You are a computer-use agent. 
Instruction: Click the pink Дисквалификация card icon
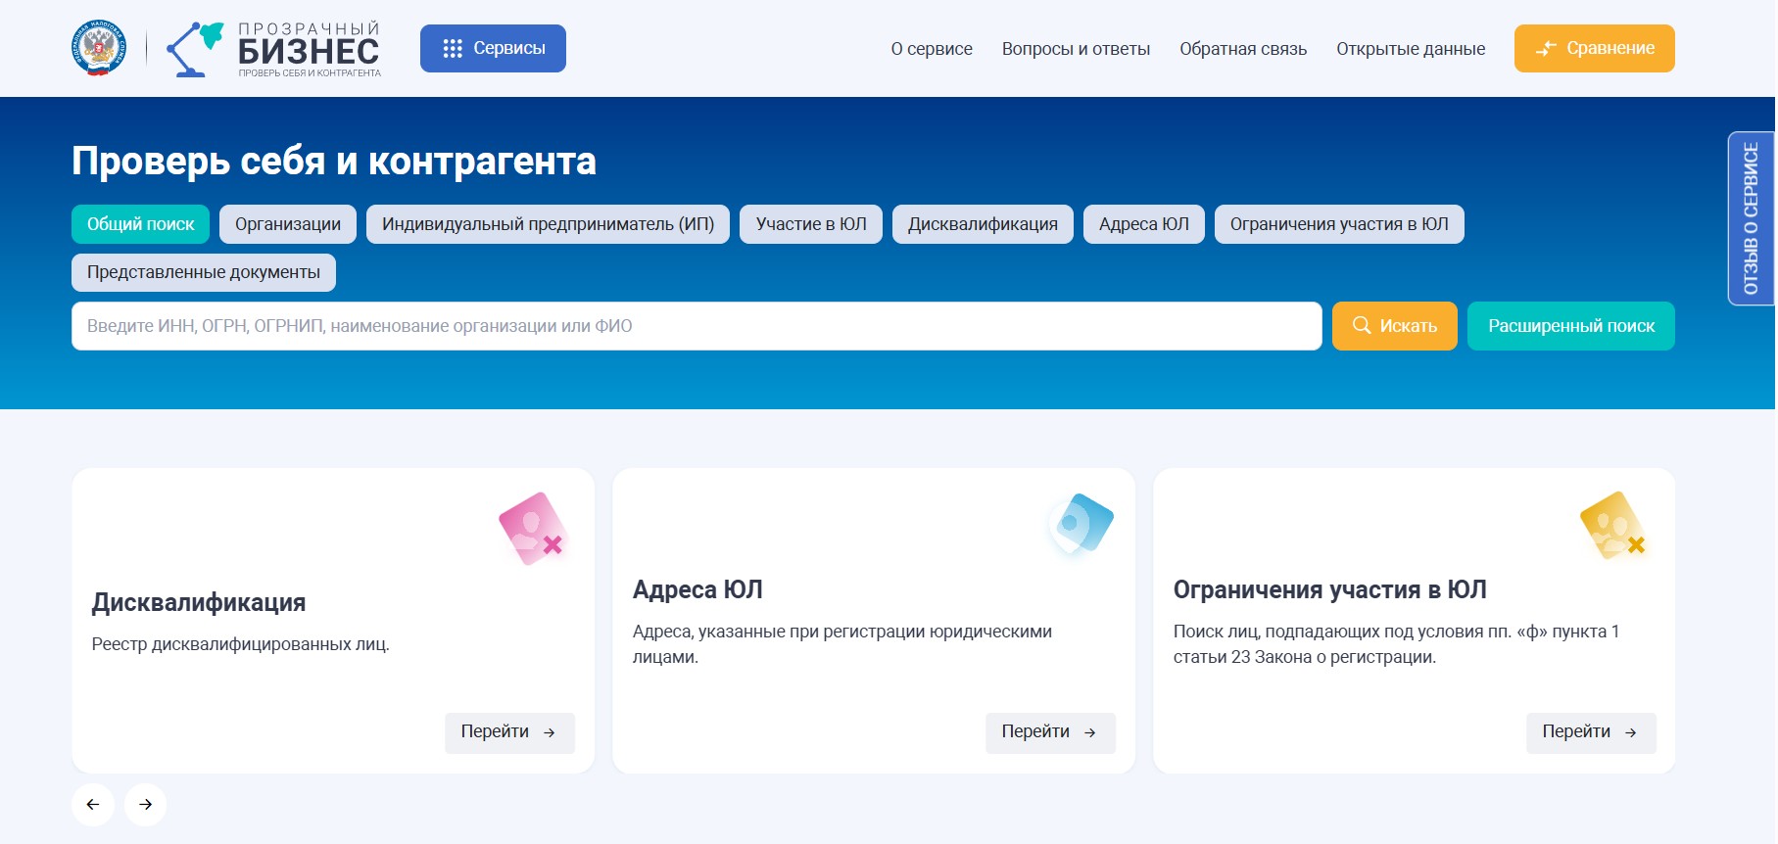pyautogui.click(x=533, y=529)
